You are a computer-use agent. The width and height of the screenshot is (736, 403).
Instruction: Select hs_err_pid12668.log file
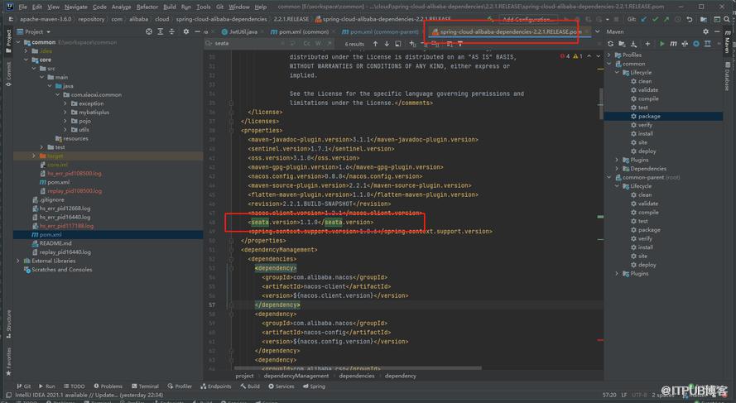[x=65, y=209]
